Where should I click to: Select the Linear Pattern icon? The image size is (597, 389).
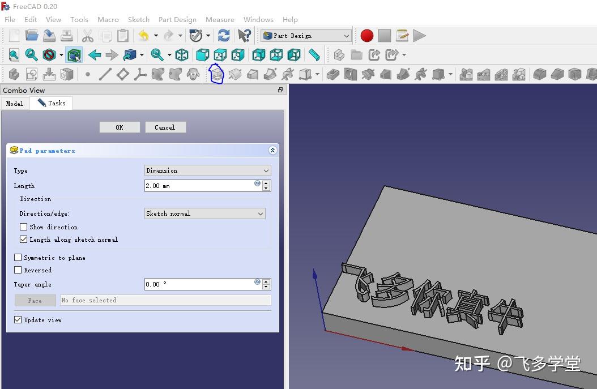[x=484, y=74]
